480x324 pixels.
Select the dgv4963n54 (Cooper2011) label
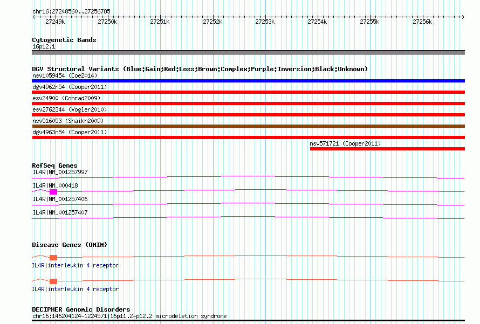coord(70,132)
